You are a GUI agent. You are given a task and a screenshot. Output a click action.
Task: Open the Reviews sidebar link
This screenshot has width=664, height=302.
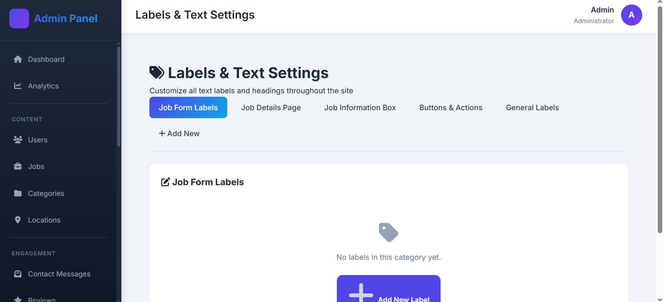click(x=41, y=299)
